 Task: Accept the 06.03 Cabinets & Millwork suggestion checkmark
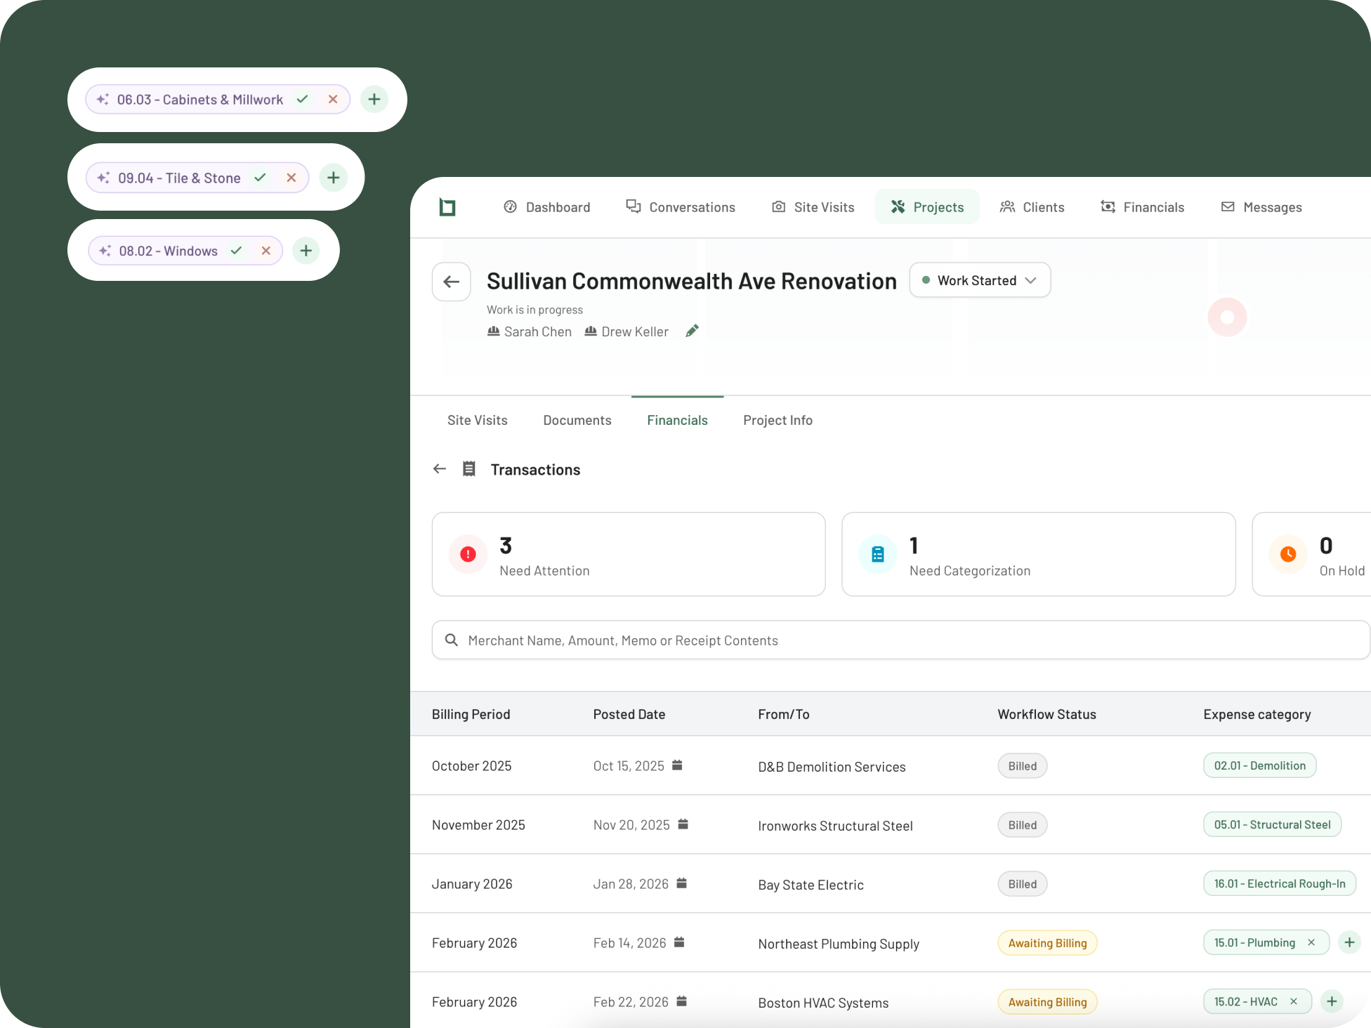[303, 99]
